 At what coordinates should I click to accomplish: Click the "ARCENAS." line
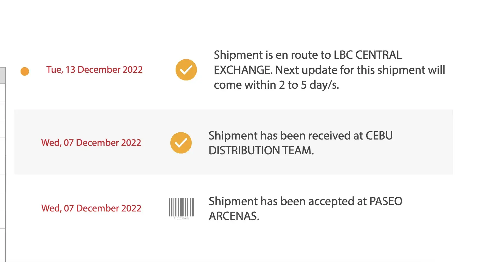tap(234, 216)
